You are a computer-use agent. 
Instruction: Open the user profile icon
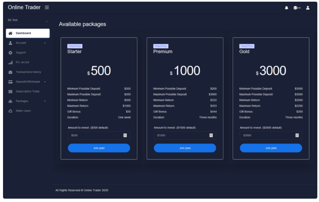[x=308, y=8]
